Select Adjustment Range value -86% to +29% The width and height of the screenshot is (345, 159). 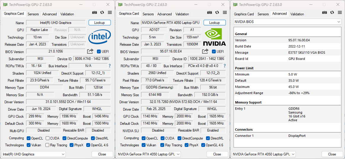point(299,93)
